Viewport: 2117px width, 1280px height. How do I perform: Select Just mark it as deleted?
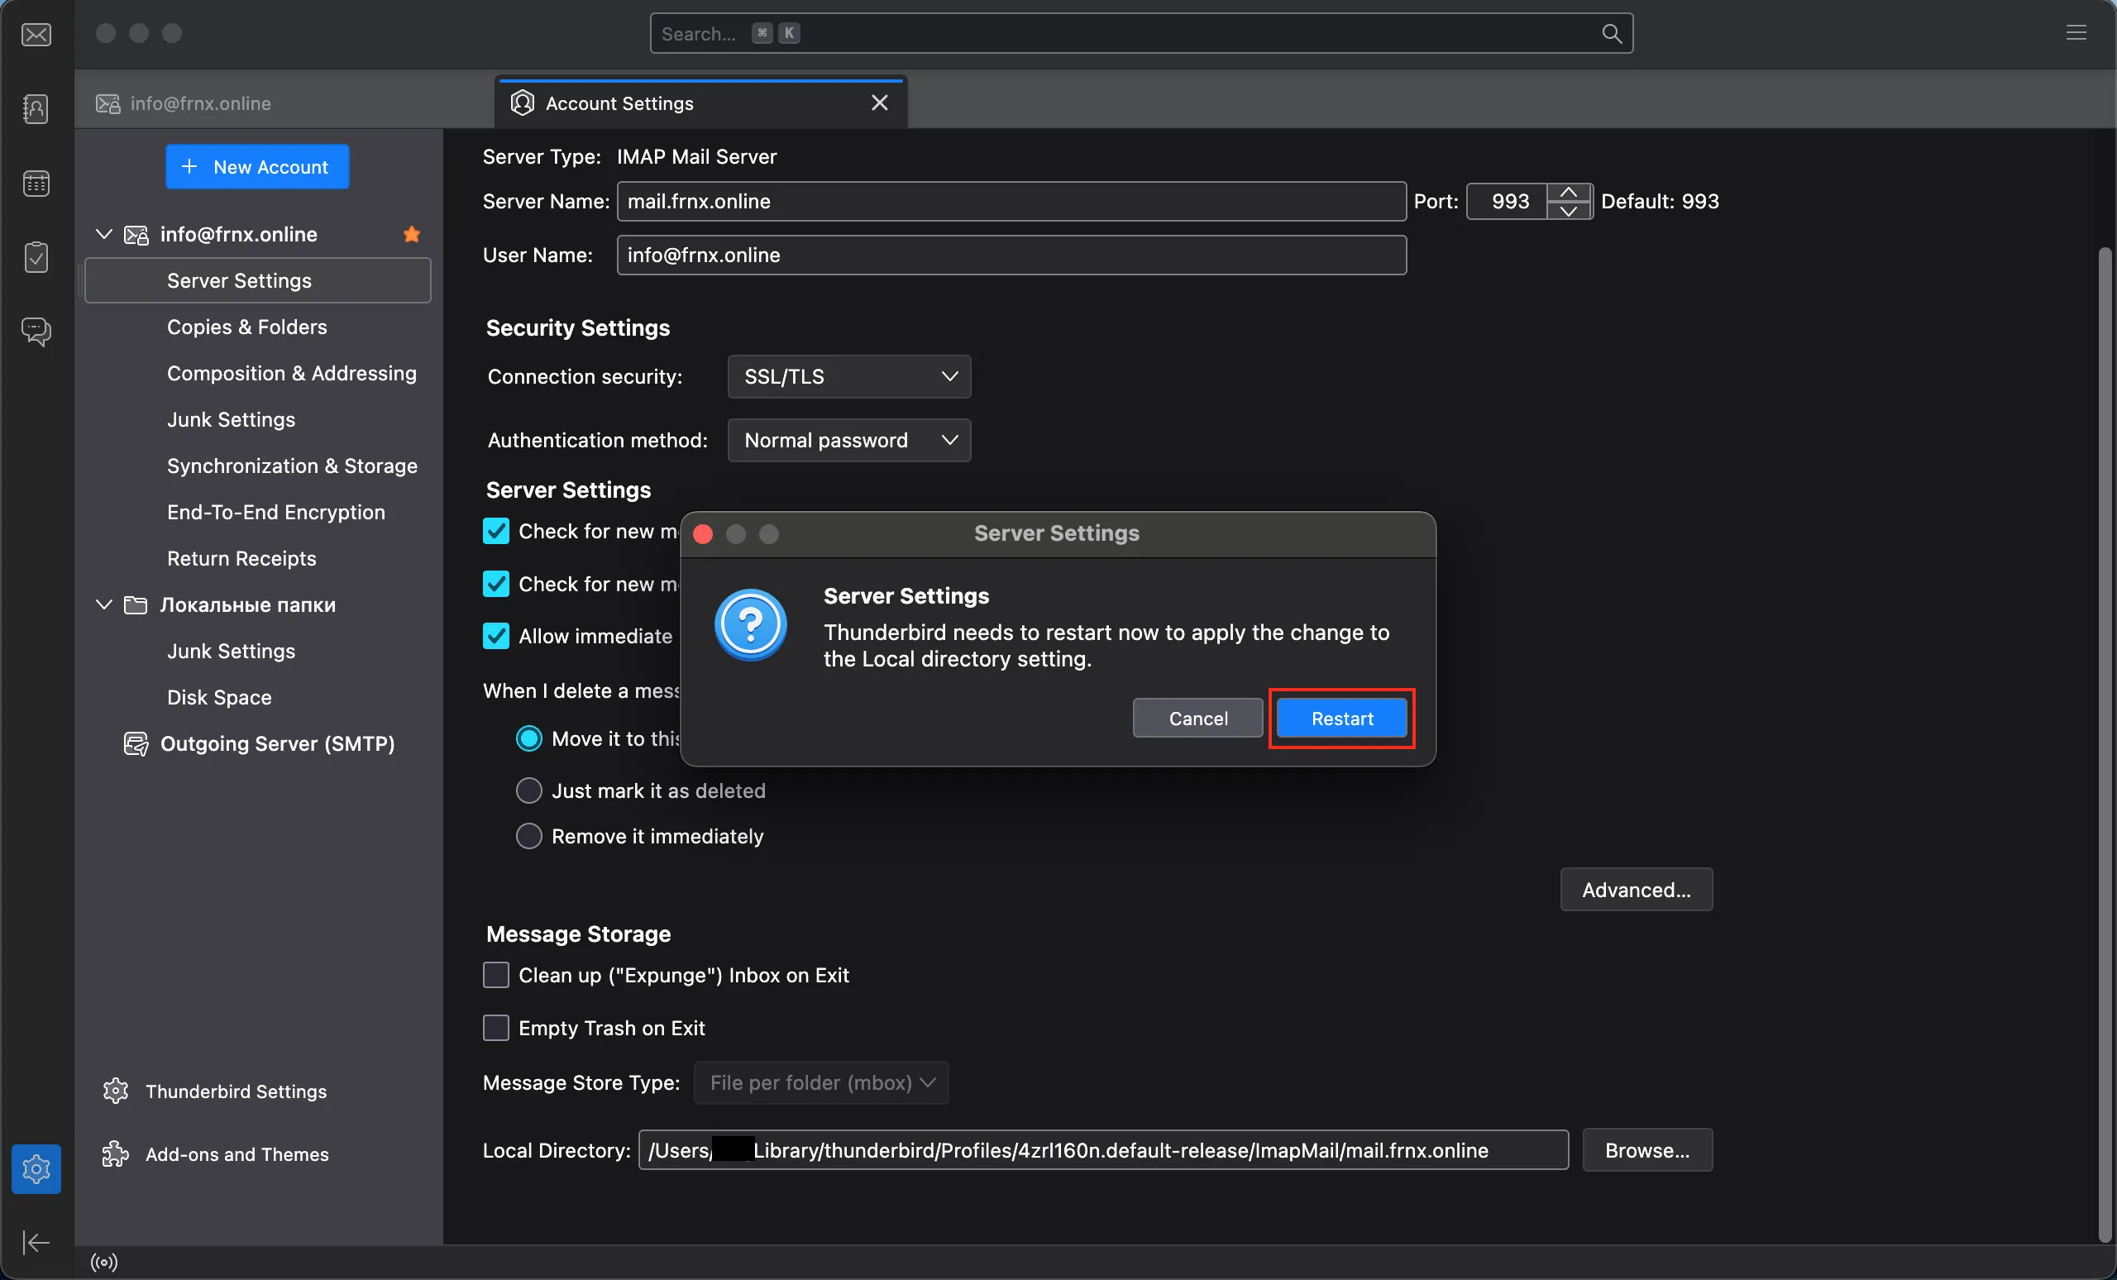pyautogui.click(x=529, y=790)
